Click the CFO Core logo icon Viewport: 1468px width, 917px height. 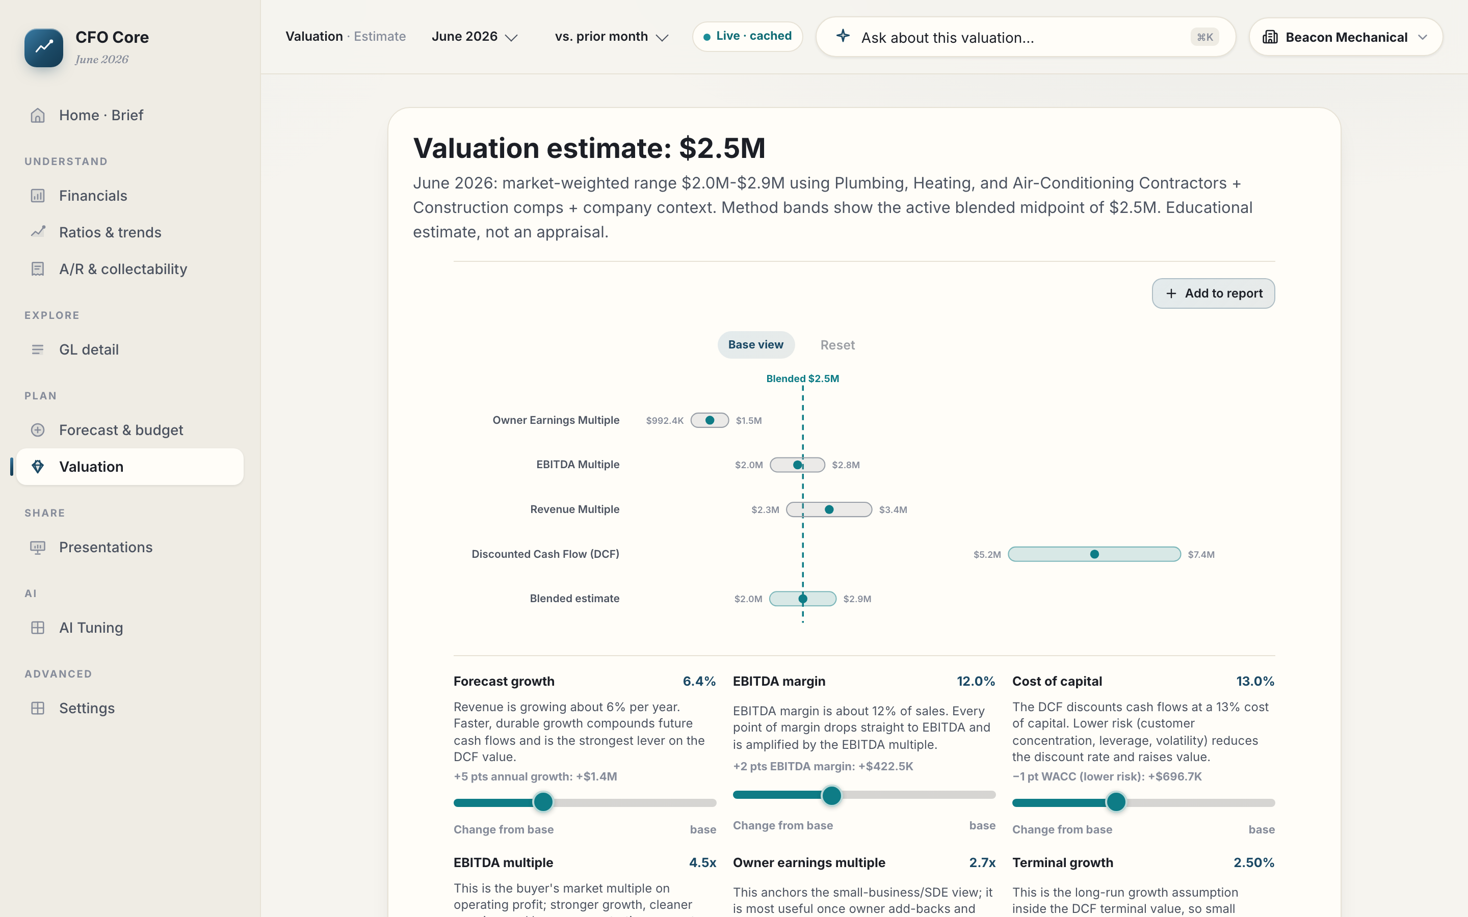pyautogui.click(x=44, y=47)
